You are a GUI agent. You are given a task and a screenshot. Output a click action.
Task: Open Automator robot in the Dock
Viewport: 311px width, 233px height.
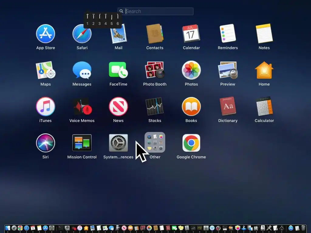[118, 228]
